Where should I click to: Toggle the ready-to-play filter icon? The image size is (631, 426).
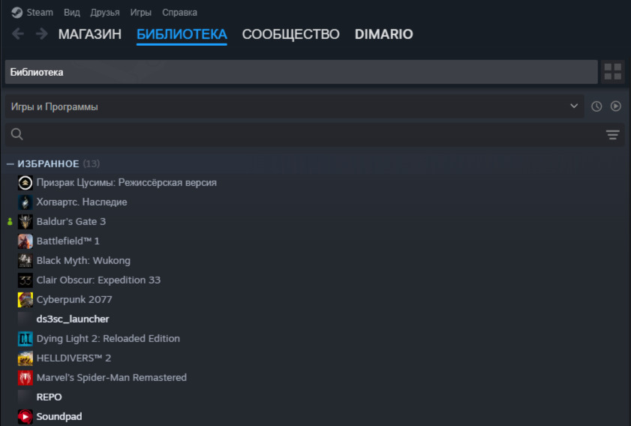coord(615,106)
